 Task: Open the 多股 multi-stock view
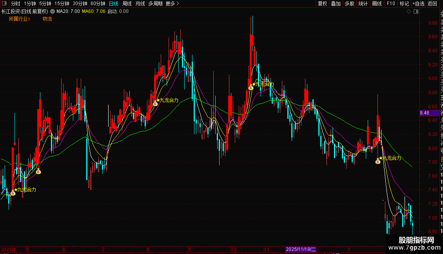coord(349,4)
